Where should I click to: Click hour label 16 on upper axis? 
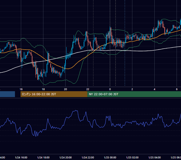pyautogui.click(x=21, y=89)
